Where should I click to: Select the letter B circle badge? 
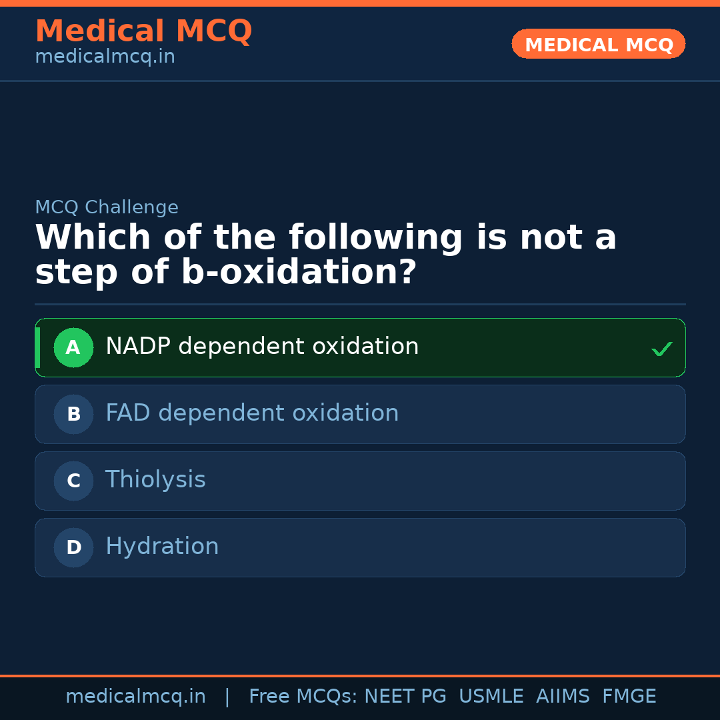(73, 414)
